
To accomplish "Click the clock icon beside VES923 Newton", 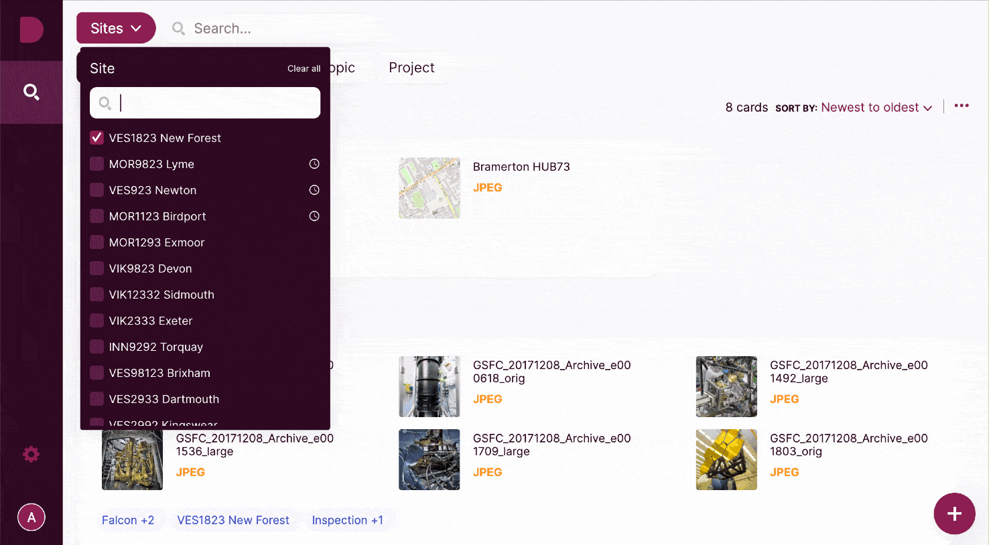I will [x=314, y=190].
